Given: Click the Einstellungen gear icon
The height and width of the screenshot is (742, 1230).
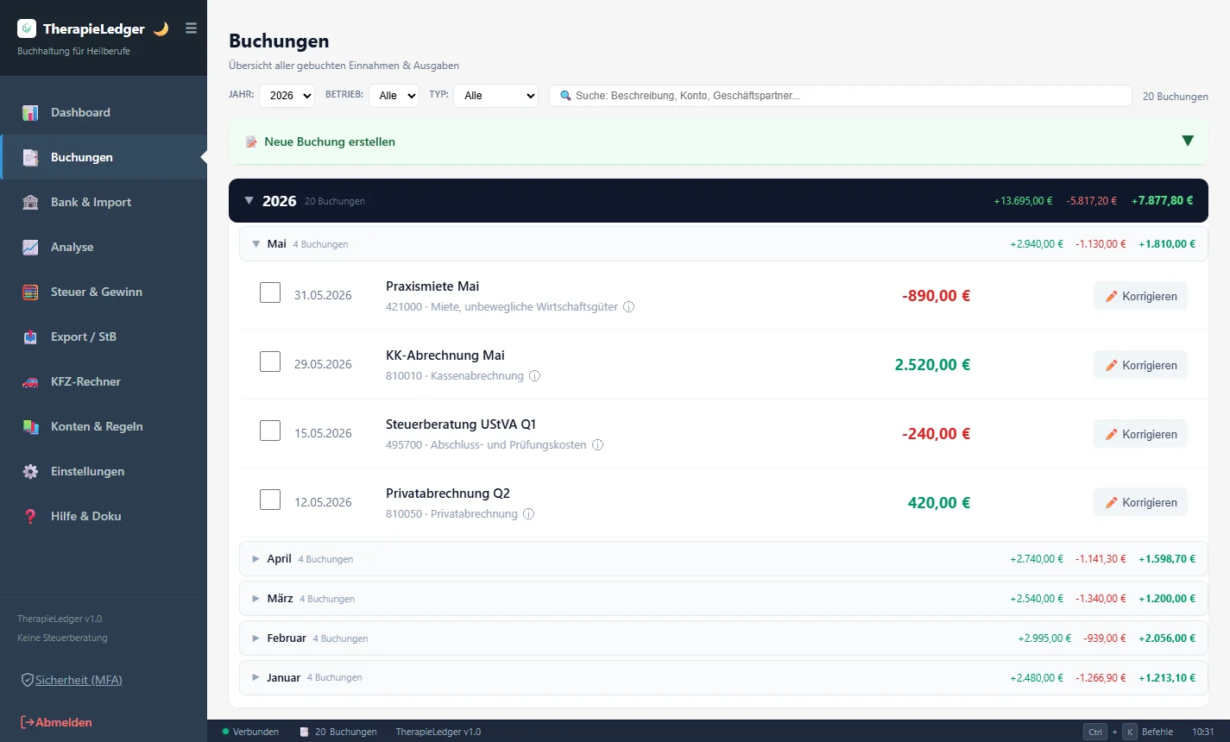Looking at the screenshot, I should pos(30,471).
